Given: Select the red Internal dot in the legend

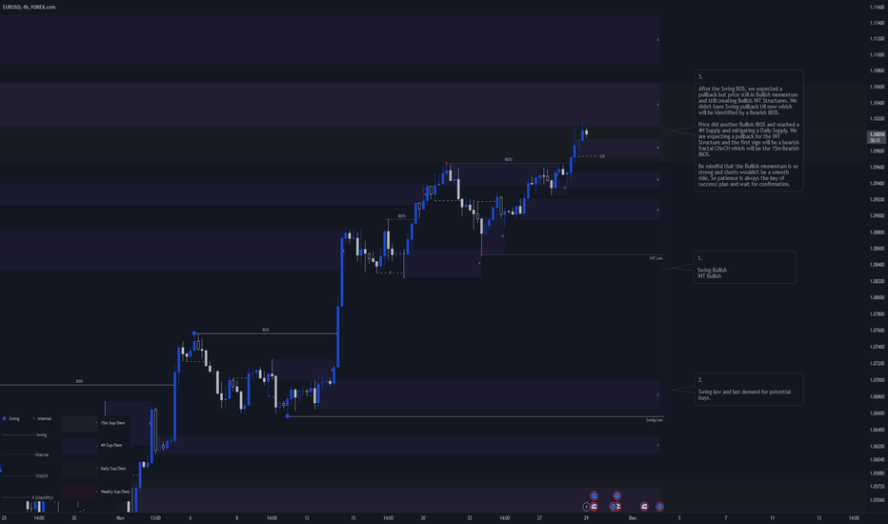Looking at the screenshot, I should coord(34,418).
